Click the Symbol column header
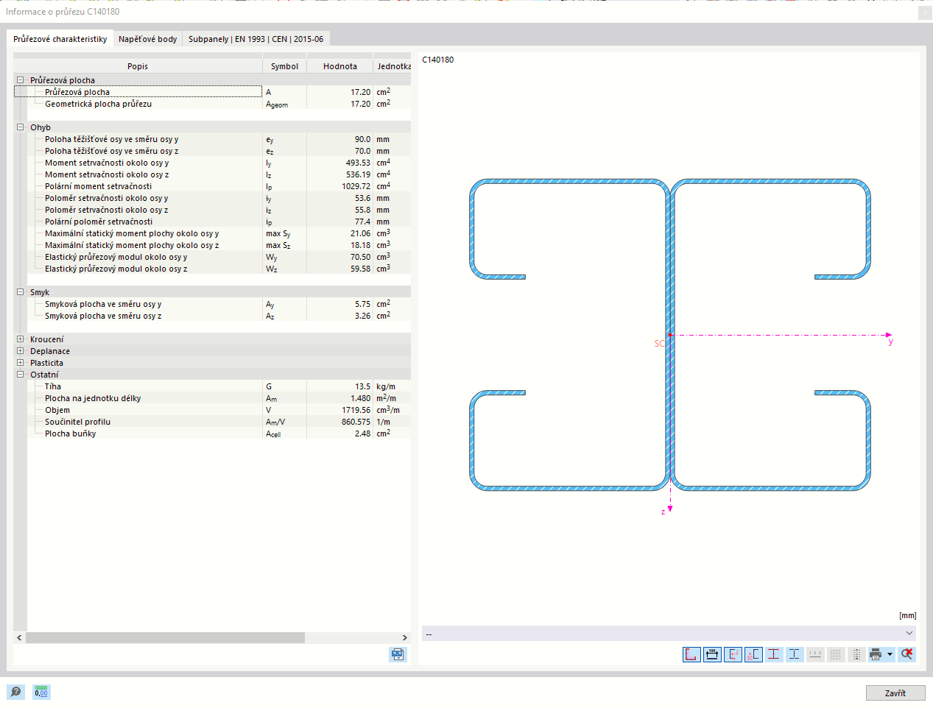Image resolution: width=933 pixels, height=708 pixels. point(285,66)
